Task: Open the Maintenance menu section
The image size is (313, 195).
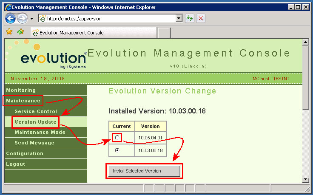Action: [x=23, y=101]
